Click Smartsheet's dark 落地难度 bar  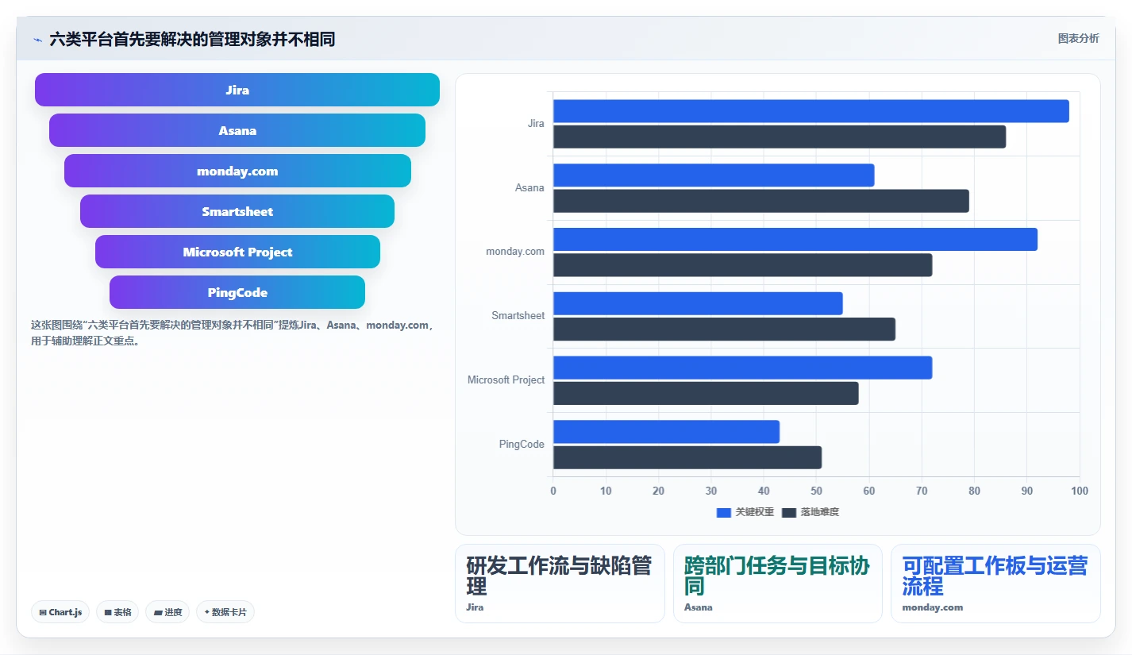click(724, 329)
